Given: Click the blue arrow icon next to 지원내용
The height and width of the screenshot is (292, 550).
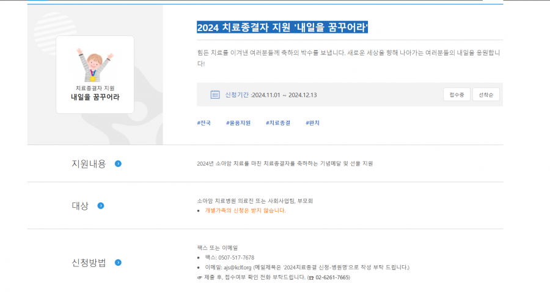Looking at the screenshot, I should click(119, 163).
